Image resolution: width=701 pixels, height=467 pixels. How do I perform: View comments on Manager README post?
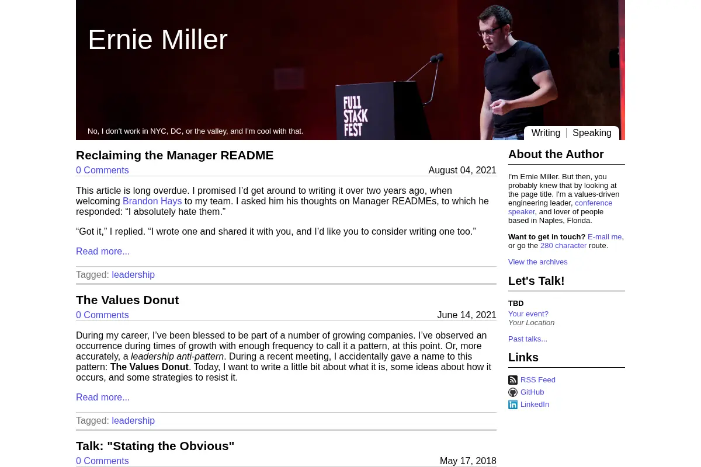click(x=102, y=170)
